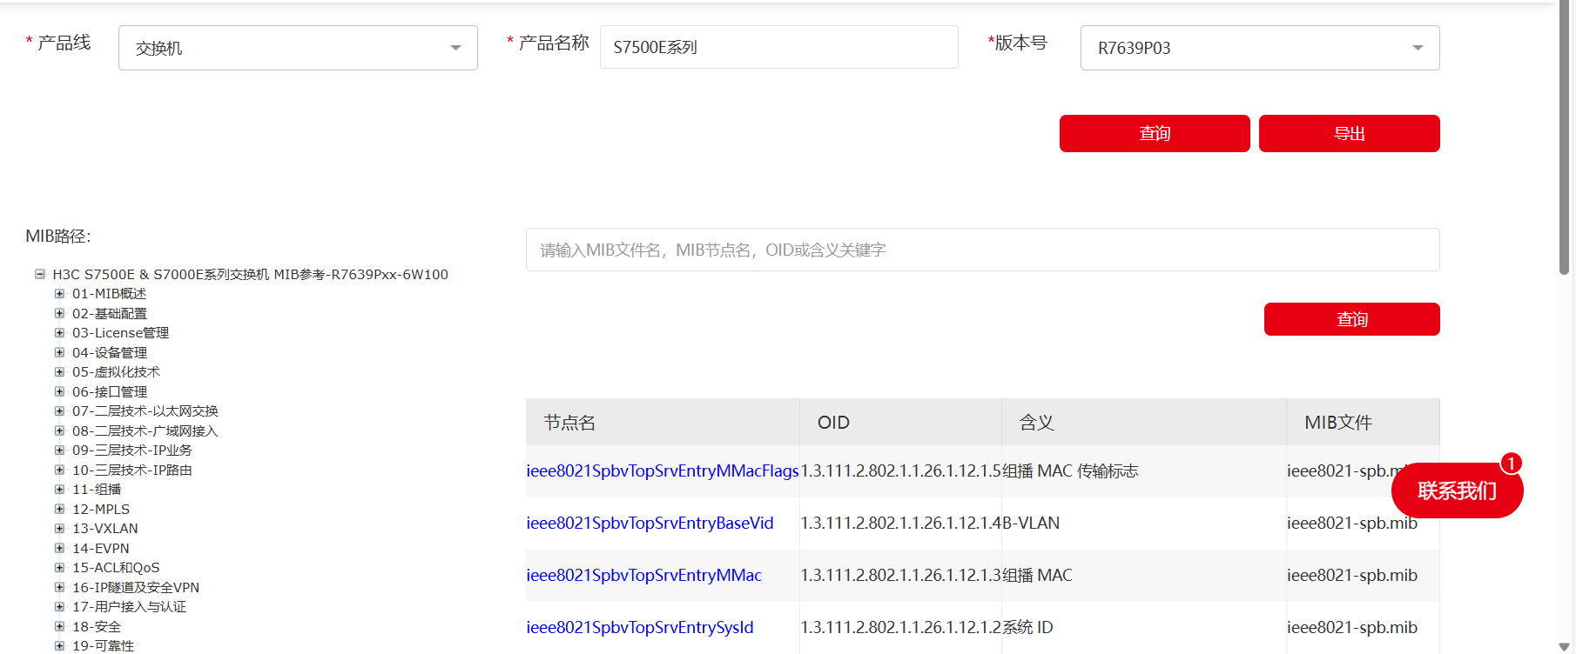Click the 产品名称 field with S7500E系列
1576x654 pixels.
[778, 47]
